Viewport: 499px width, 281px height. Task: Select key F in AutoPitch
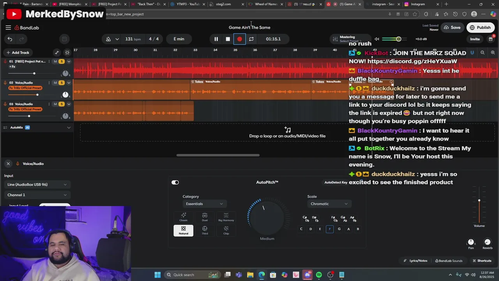[x=330, y=229]
